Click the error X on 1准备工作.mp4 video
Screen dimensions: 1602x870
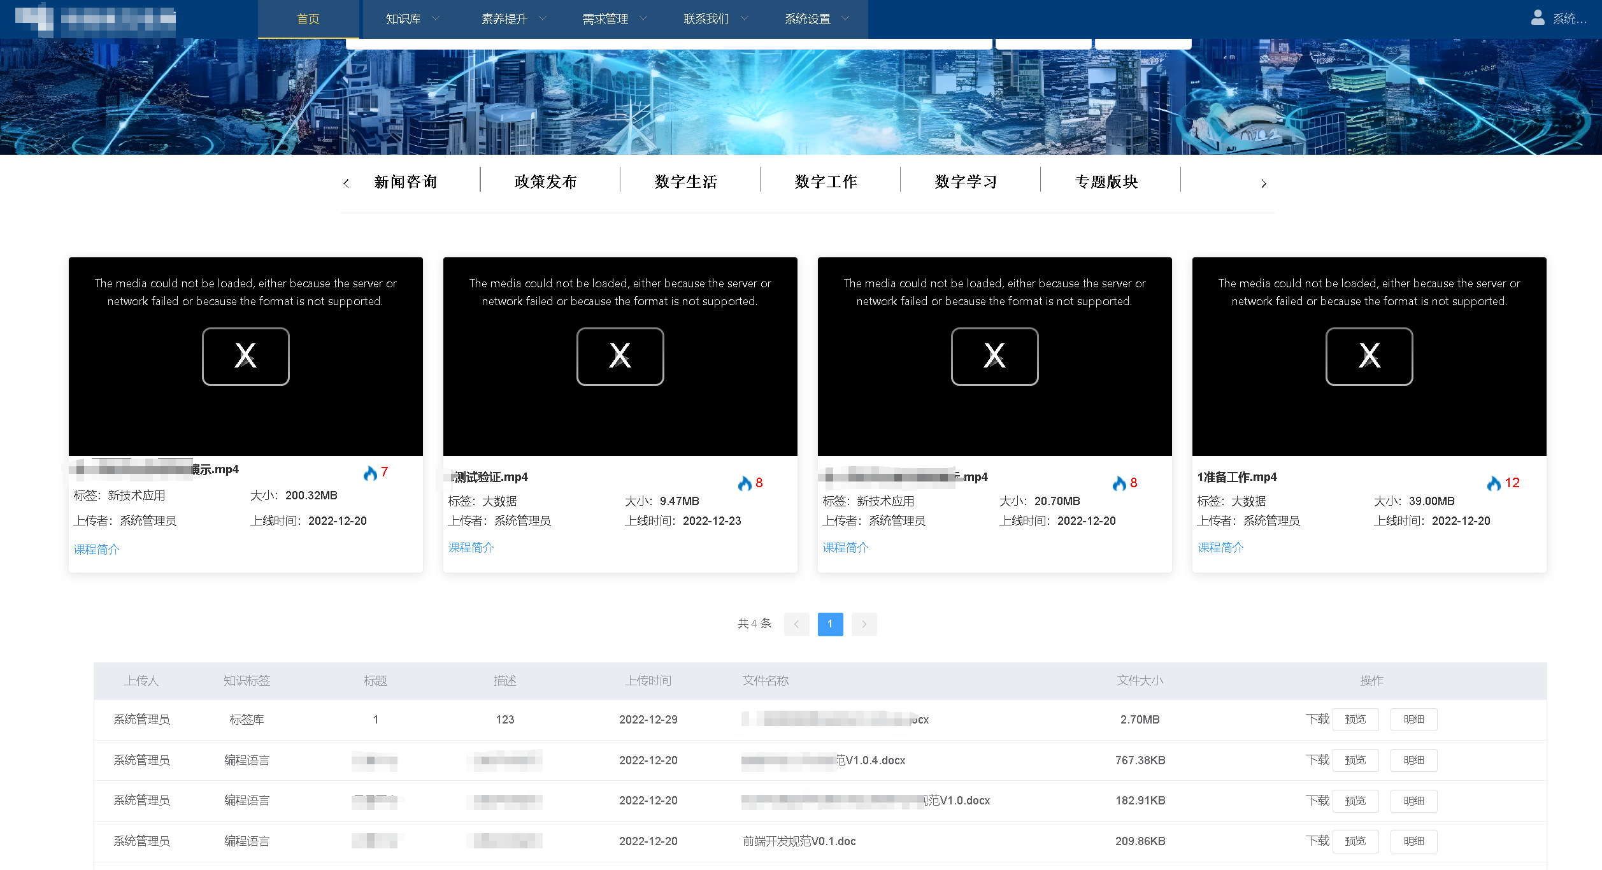coord(1370,356)
